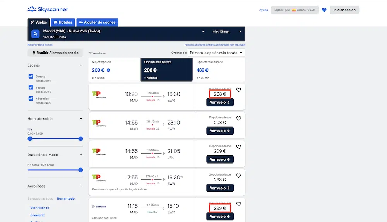Click the mié., 13 mar. date
Screen dimensions: 387x222
[221, 32]
